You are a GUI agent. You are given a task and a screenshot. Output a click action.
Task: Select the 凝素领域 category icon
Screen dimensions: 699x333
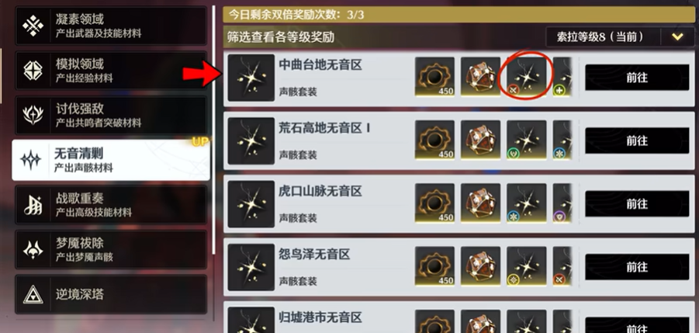33,26
